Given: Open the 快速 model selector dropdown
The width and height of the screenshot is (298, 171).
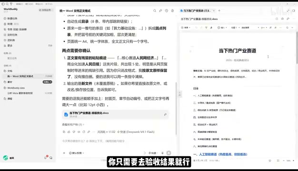Looking at the screenshot, I should (x=153, y=153).
